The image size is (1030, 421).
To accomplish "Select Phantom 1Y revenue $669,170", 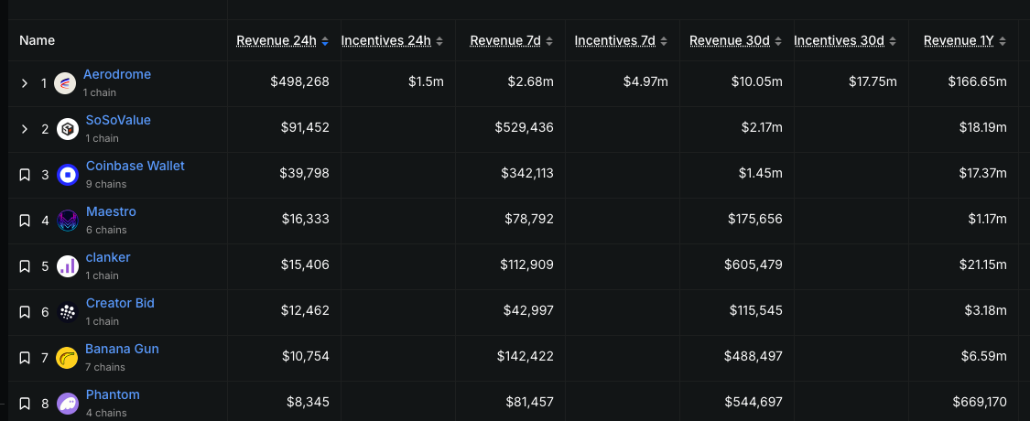I will [x=980, y=401].
